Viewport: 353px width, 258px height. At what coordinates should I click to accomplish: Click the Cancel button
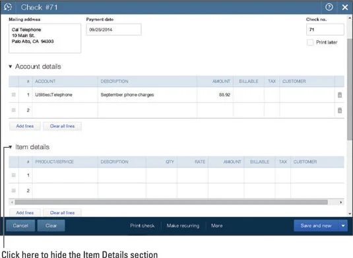click(20, 226)
